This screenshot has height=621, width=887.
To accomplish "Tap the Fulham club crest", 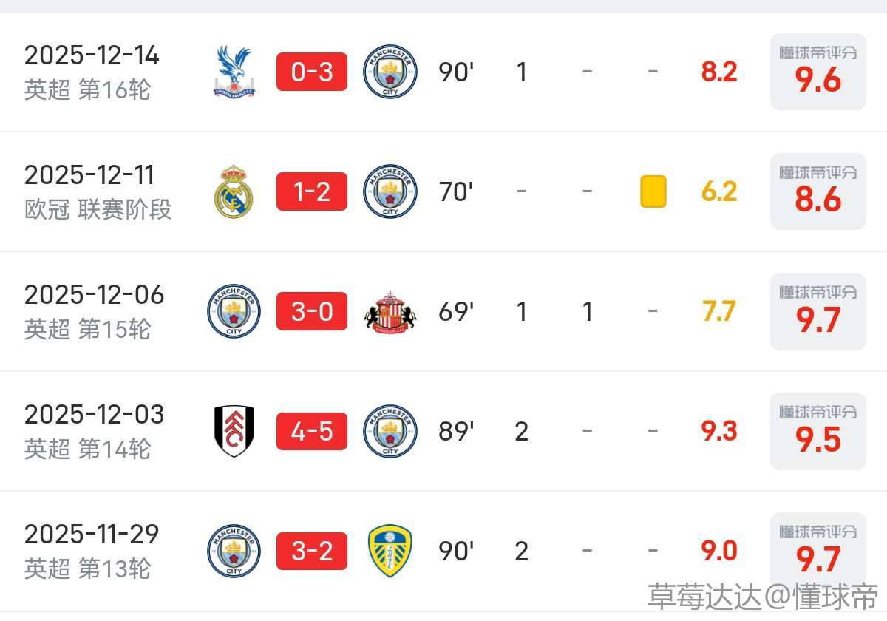I will point(234,431).
